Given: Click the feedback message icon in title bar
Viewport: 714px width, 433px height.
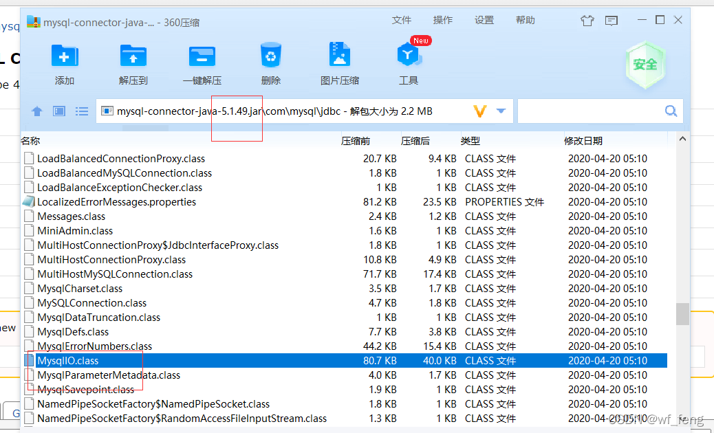Looking at the screenshot, I should click(x=611, y=21).
